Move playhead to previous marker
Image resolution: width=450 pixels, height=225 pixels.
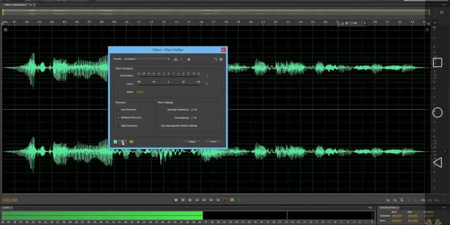(x=197, y=200)
